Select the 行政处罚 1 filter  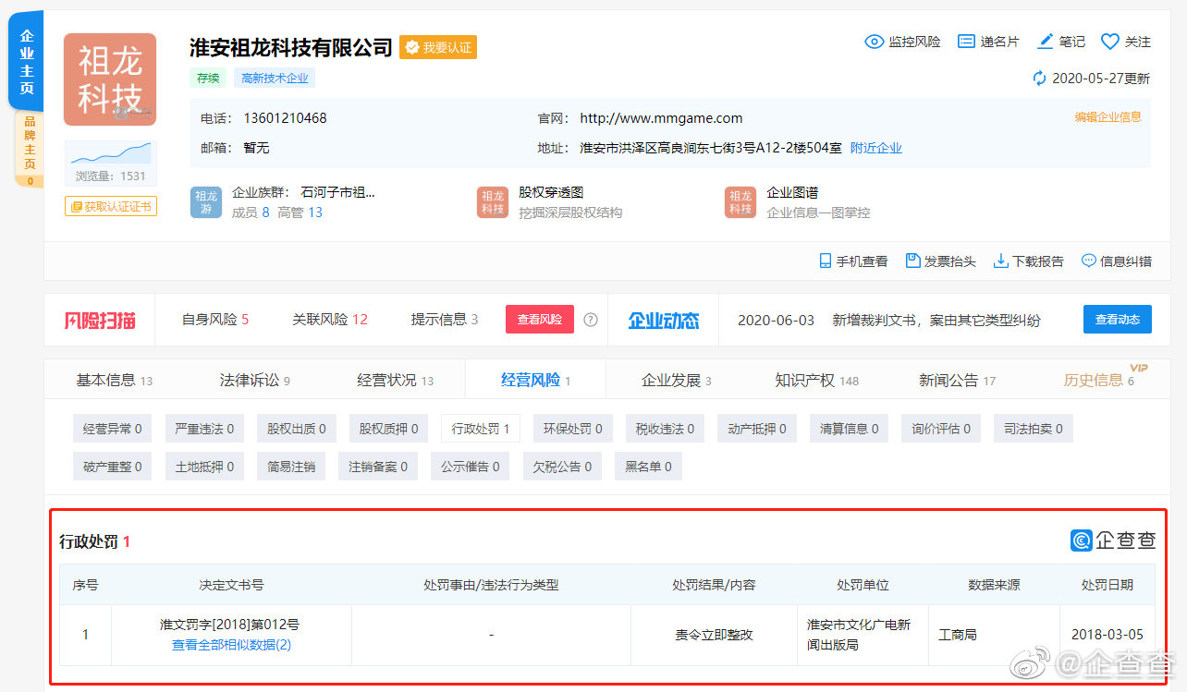pyautogui.click(x=480, y=429)
